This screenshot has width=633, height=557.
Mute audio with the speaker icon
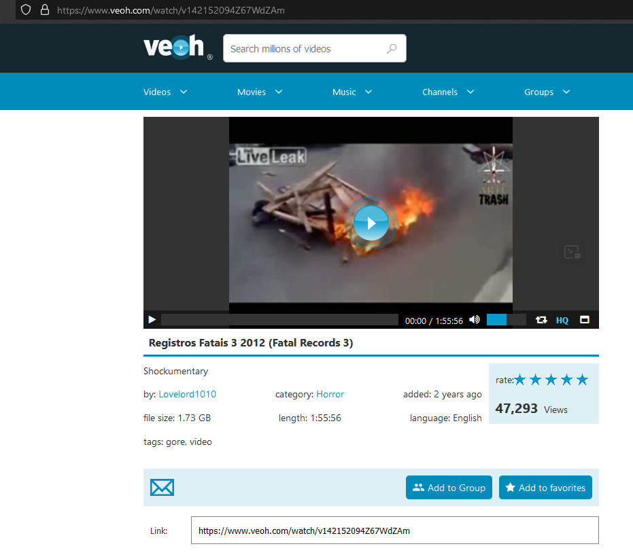(x=475, y=320)
